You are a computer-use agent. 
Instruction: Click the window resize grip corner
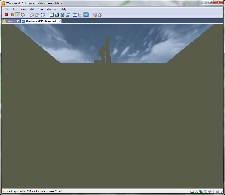click(x=222, y=192)
